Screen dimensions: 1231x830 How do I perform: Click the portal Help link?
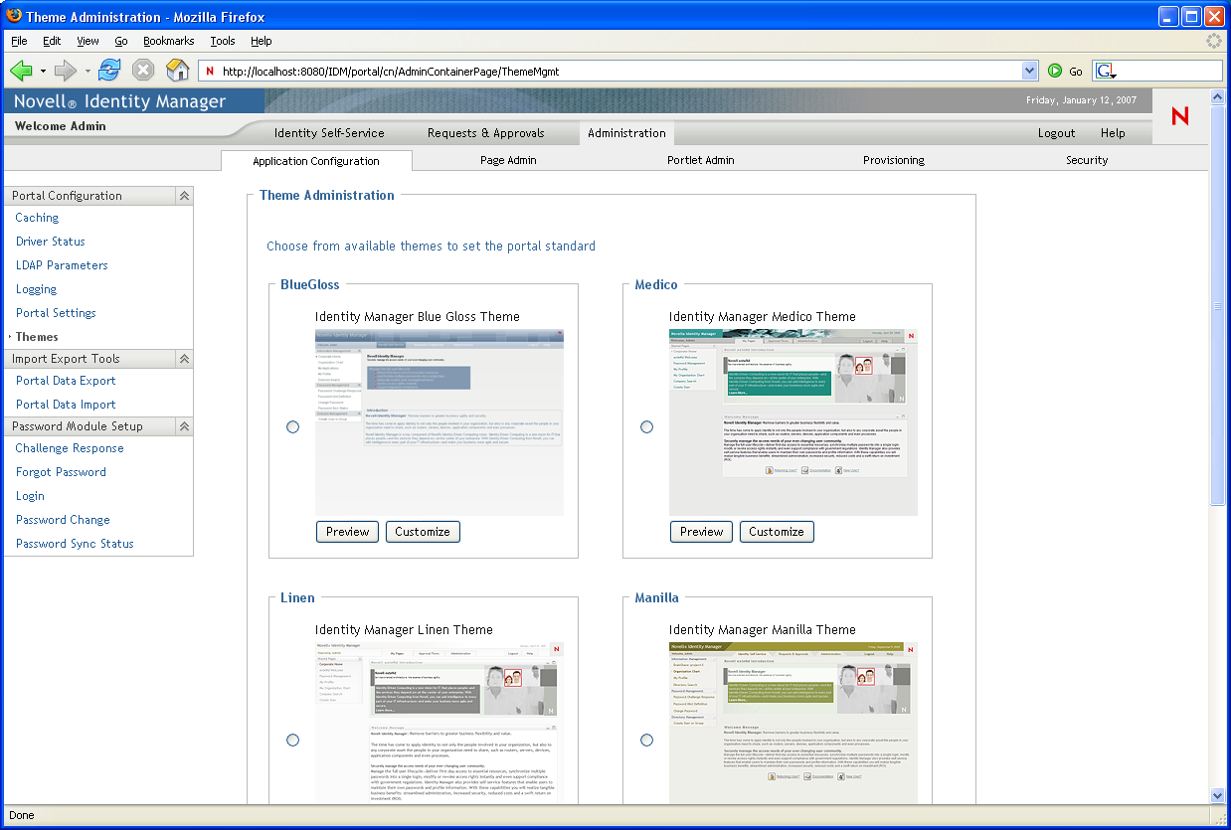1113,133
